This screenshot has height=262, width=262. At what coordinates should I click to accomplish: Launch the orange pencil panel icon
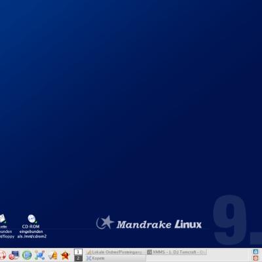52,255
